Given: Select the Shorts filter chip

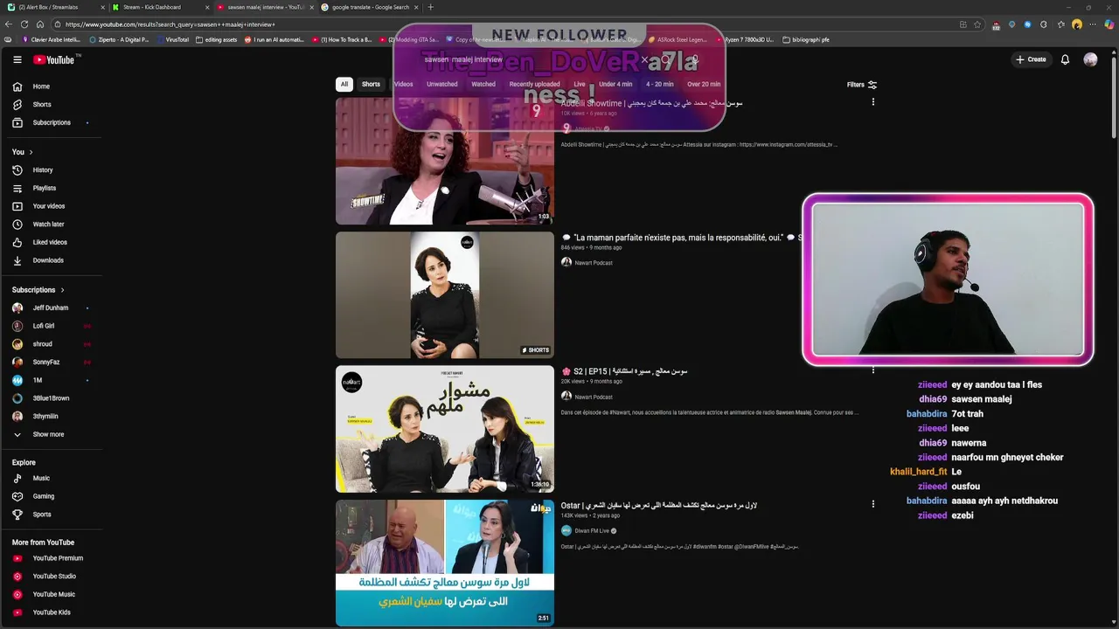Looking at the screenshot, I should (371, 85).
